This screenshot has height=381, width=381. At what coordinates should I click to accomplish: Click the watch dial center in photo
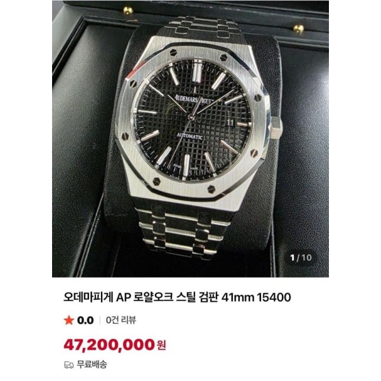(192, 117)
